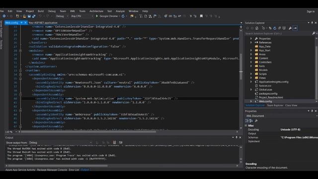Select the Models folder
Viewport: 318px width, 179px height.
click(x=263, y=70)
